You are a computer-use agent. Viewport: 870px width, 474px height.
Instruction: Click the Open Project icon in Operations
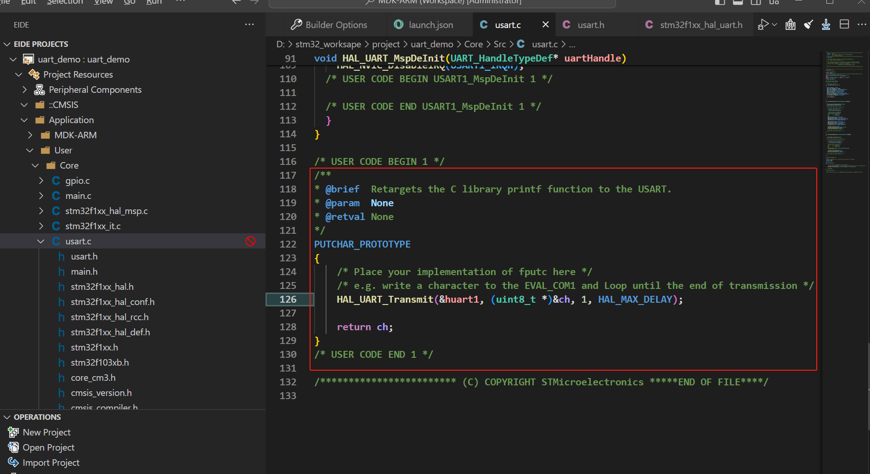click(x=13, y=447)
